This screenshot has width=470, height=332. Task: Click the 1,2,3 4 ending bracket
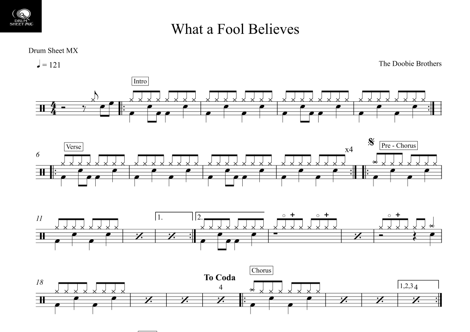pos(418,285)
